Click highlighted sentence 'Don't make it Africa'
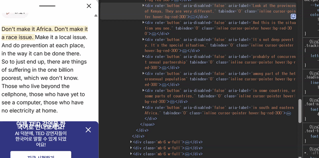 pyautogui.click(x=28, y=29)
